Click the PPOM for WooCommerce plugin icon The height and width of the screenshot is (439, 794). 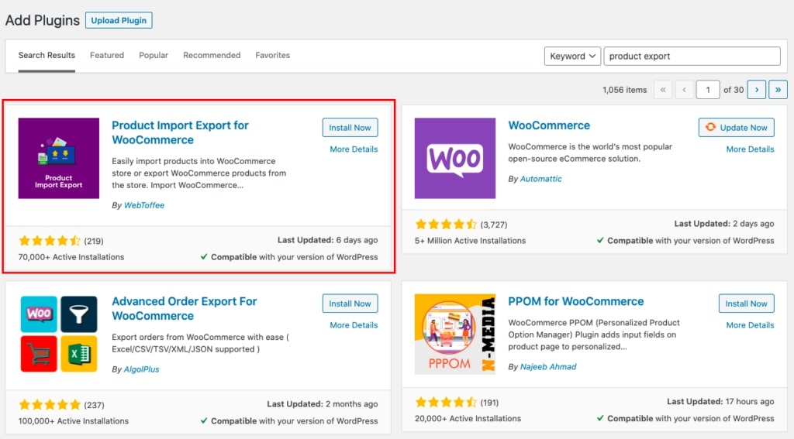455,334
